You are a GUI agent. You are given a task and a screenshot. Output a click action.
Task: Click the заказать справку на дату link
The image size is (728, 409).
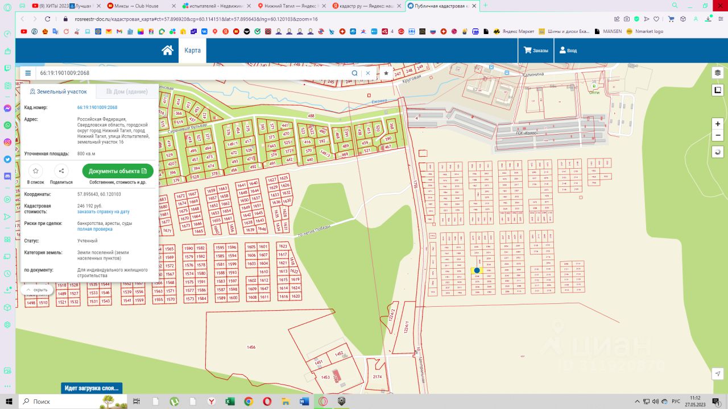[x=103, y=212]
